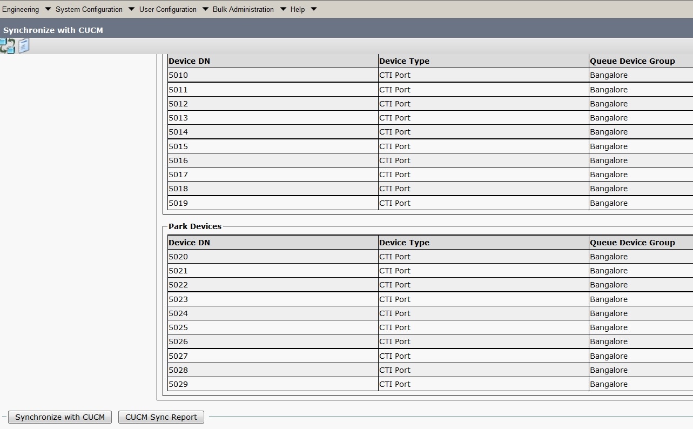Image resolution: width=693 pixels, height=429 pixels.
Task: Click the Park Devices group label
Action: tap(195, 226)
